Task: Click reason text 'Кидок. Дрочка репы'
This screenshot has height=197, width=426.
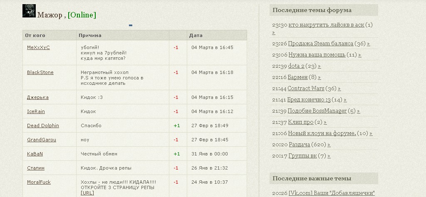Action: click(106, 168)
